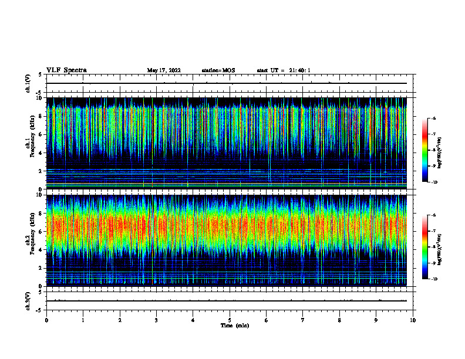
Task: Click the ch.3 voltage trace line
Action: tap(227, 301)
